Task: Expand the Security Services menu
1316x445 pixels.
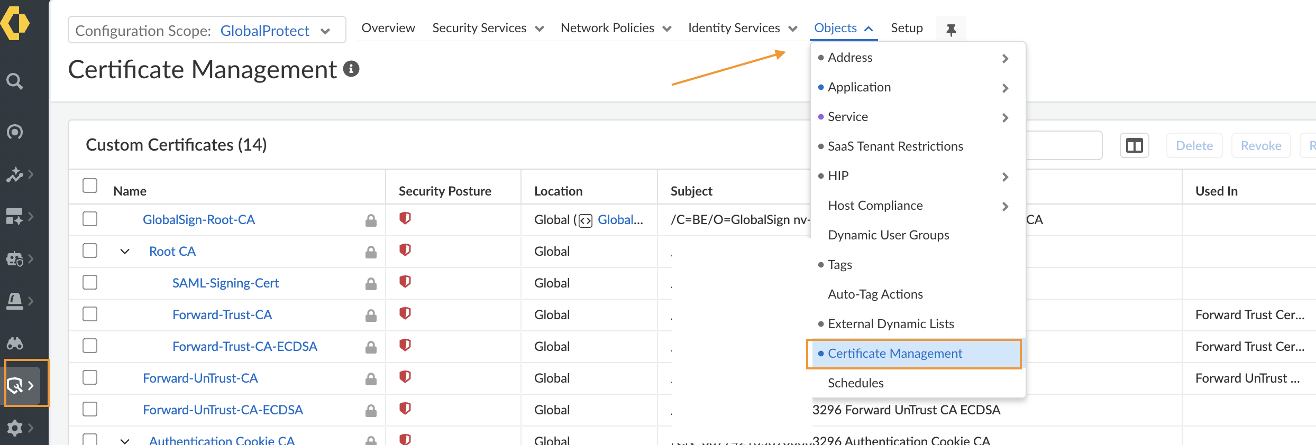Action: click(488, 28)
